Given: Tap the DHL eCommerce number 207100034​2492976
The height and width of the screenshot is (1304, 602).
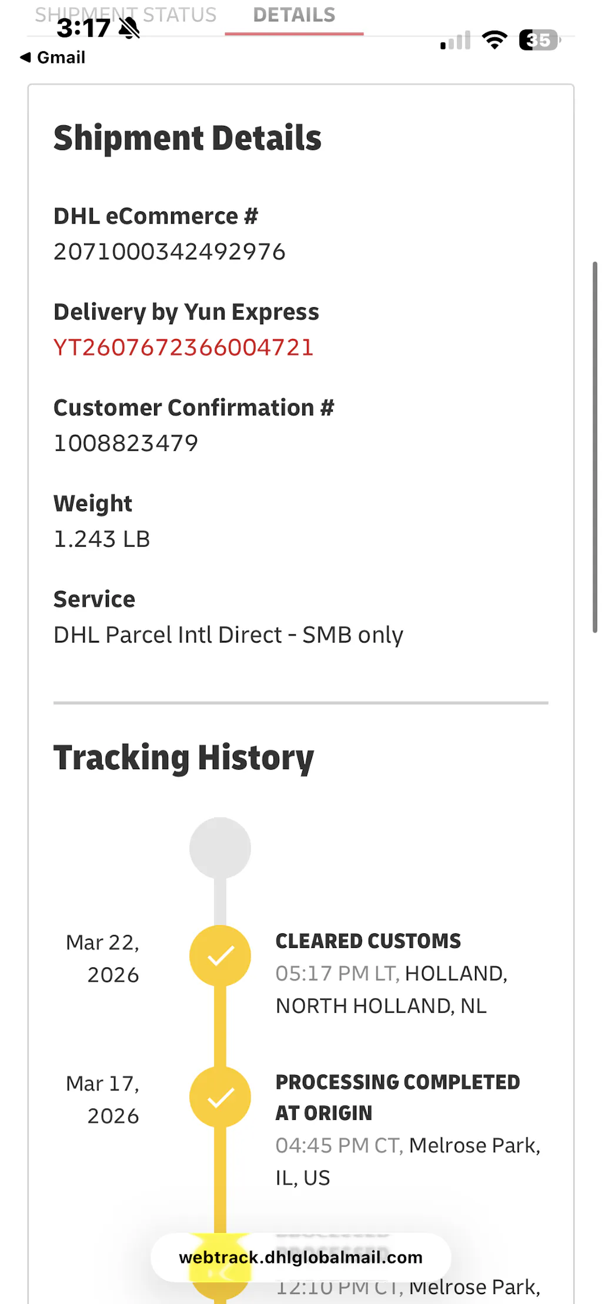Looking at the screenshot, I should (x=169, y=252).
